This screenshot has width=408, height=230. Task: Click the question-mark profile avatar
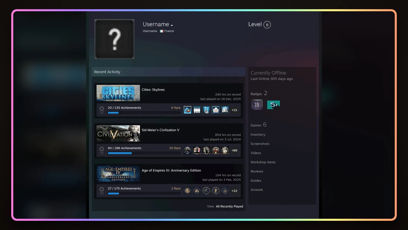click(x=114, y=39)
